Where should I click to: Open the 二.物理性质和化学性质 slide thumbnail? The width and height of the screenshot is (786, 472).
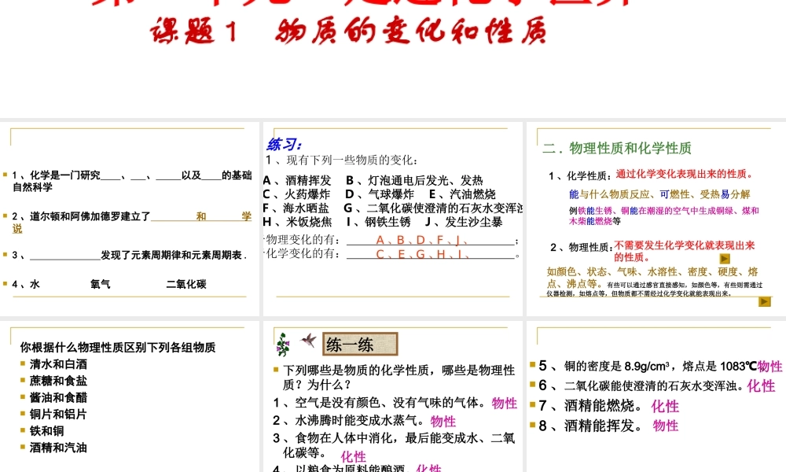pos(656,219)
